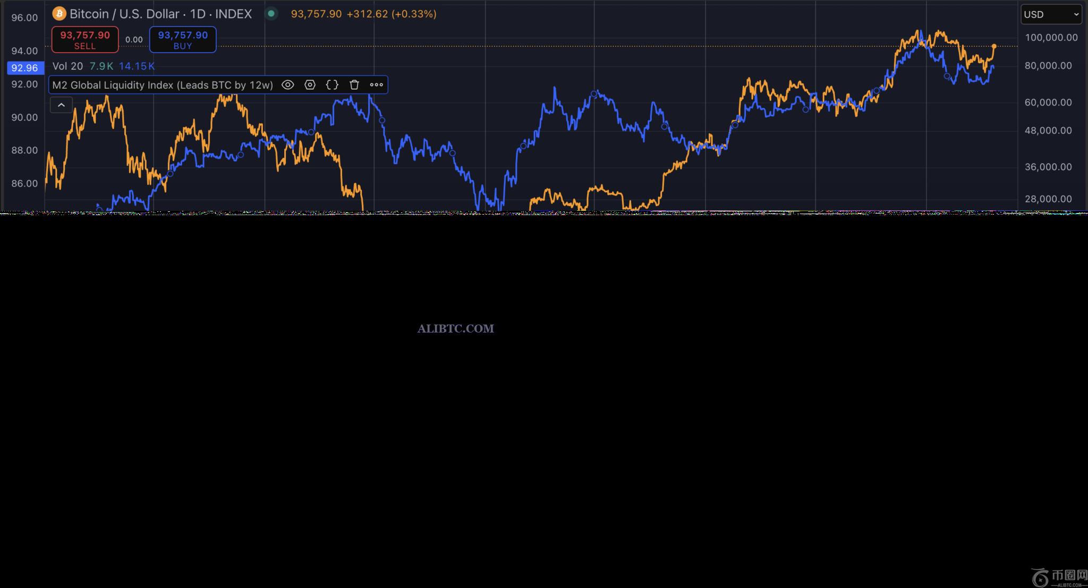This screenshot has width=1088, height=588.
Task: Click the green market status dot
Action: pyautogui.click(x=271, y=13)
